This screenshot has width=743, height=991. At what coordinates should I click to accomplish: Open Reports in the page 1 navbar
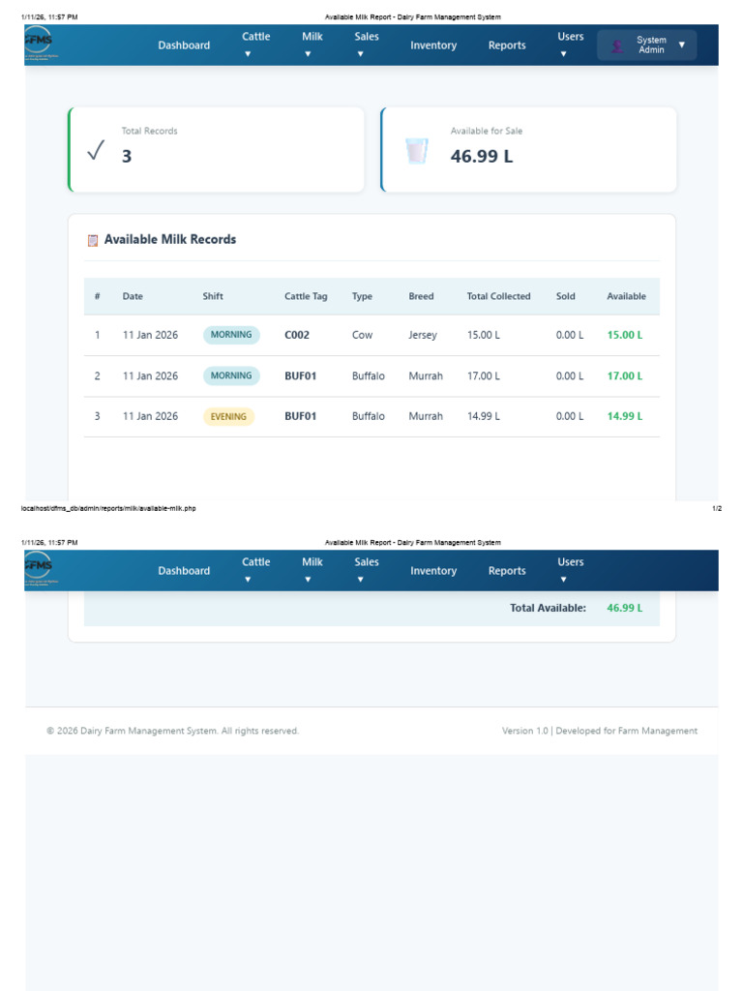(x=507, y=45)
